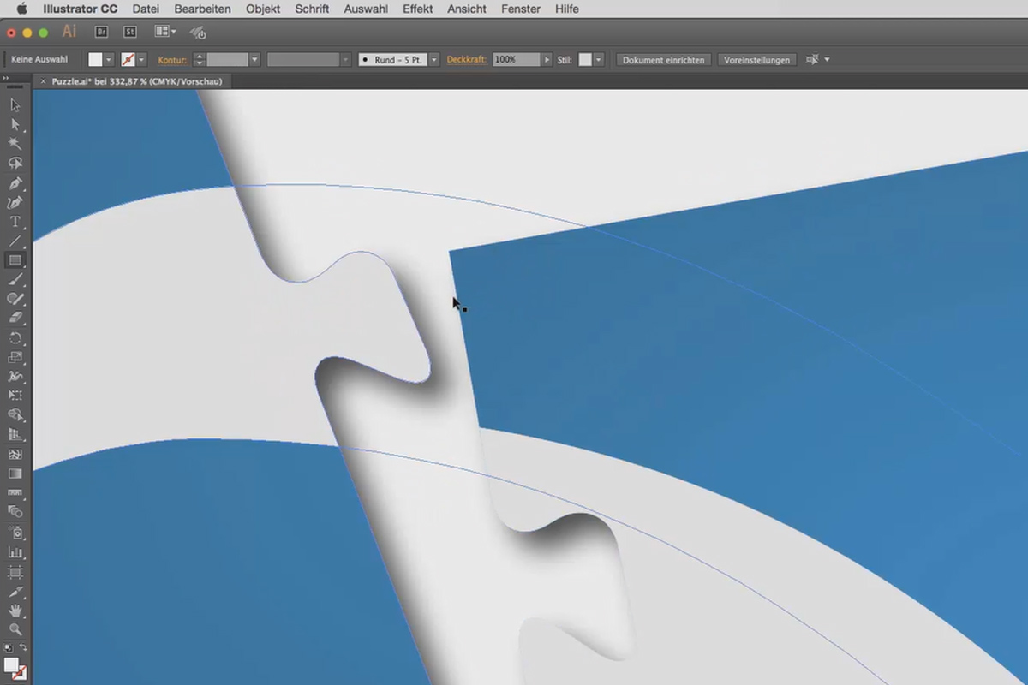Select the Rectangle tool
Viewport: 1028px width, 685px height.
coord(15,260)
